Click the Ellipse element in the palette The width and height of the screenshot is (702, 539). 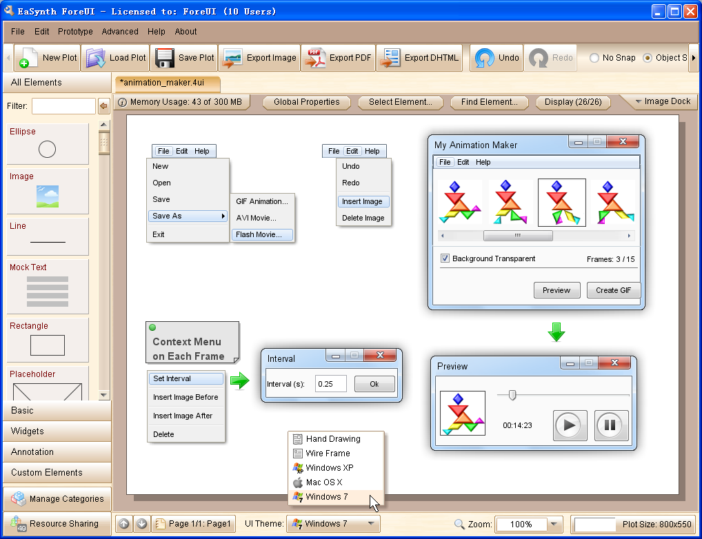point(48,144)
